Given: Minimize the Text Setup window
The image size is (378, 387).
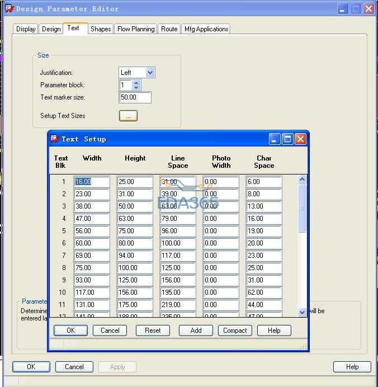Looking at the screenshot, I should (275, 139).
